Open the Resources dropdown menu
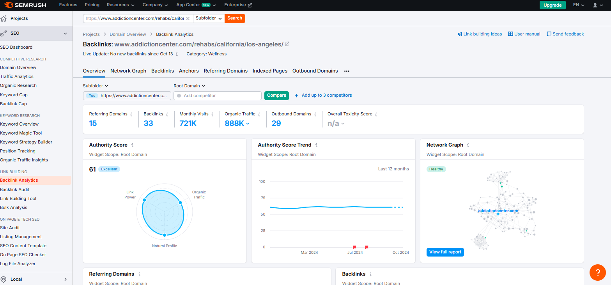This screenshot has height=285, width=611. tap(120, 5)
